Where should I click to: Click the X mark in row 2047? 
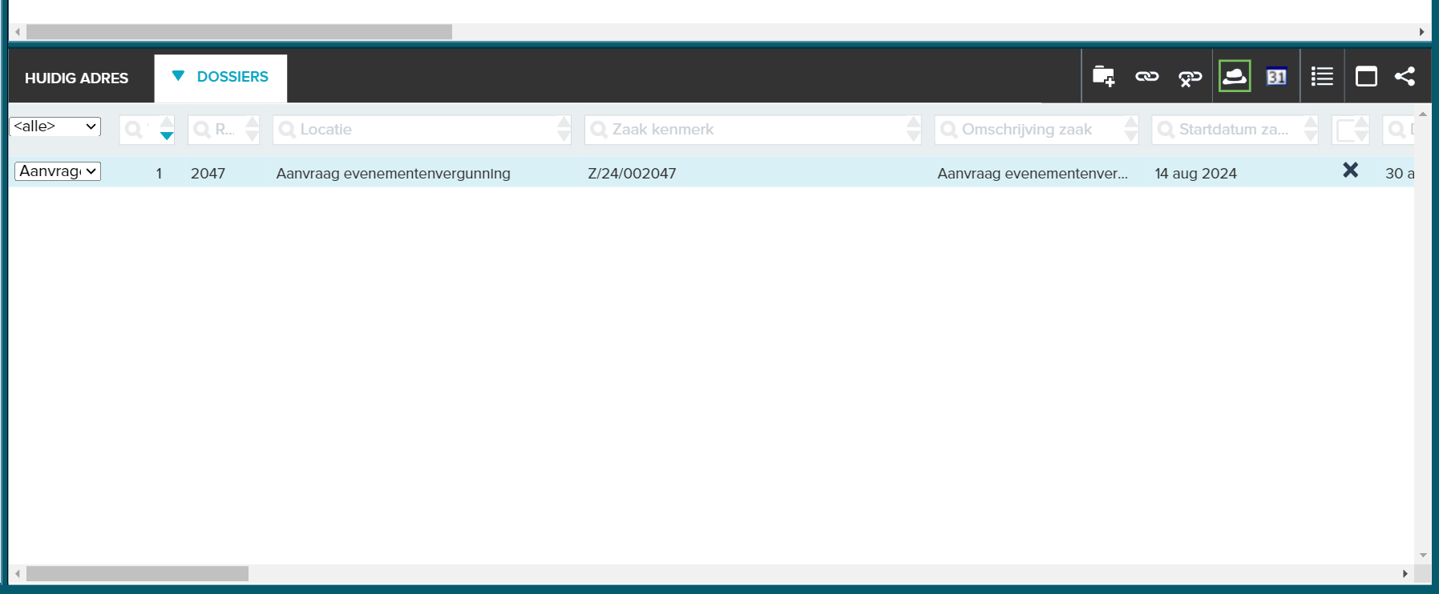coord(1351,170)
